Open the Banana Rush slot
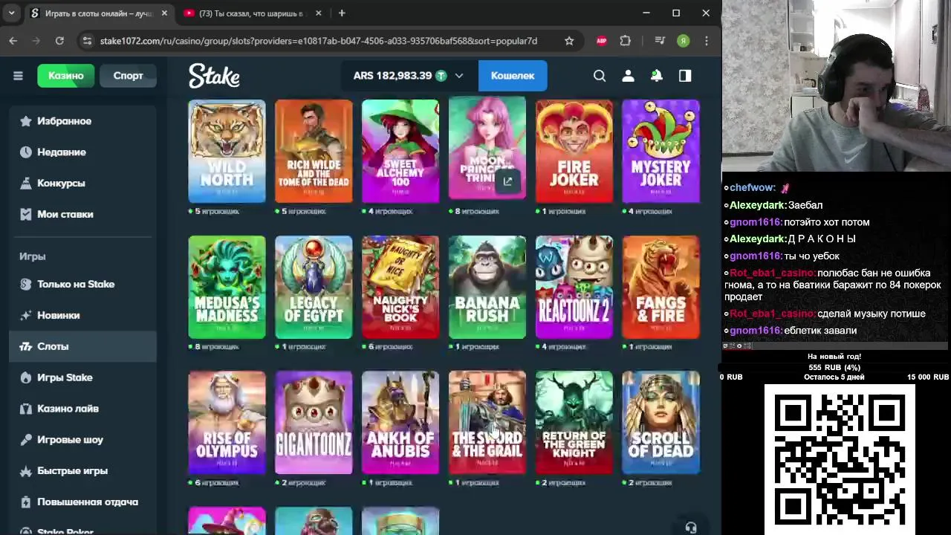 [x=487, y=288]
